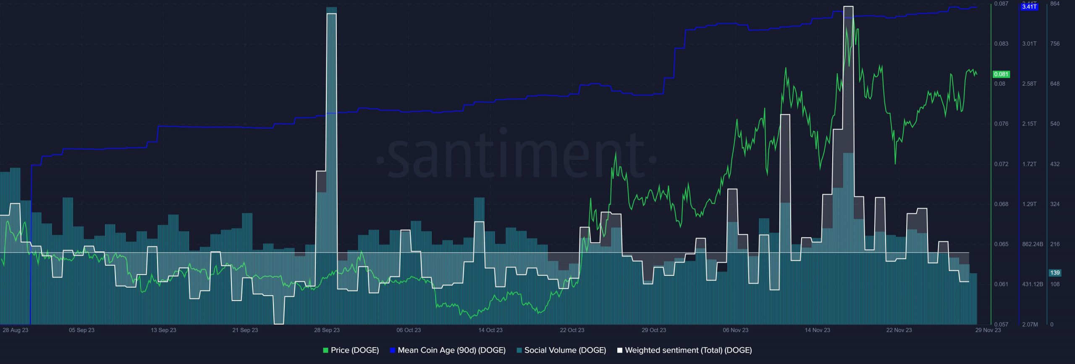Click the white Weighted sentiment legend swatch
The height and width of the screenshot is (364, 1075).
coord(619,350)
